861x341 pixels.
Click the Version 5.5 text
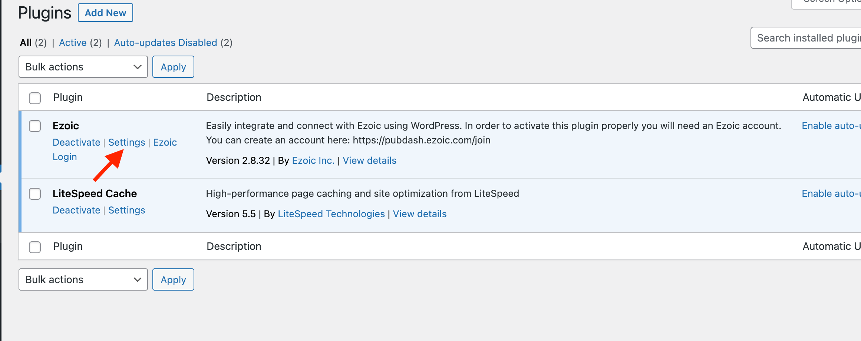(231, 214)
